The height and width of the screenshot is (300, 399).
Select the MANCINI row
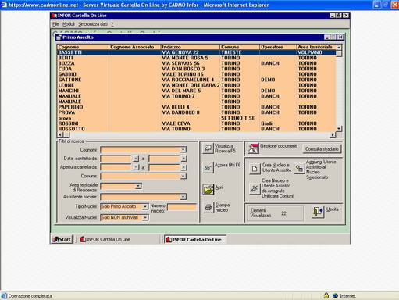click(x=196, y=91)
